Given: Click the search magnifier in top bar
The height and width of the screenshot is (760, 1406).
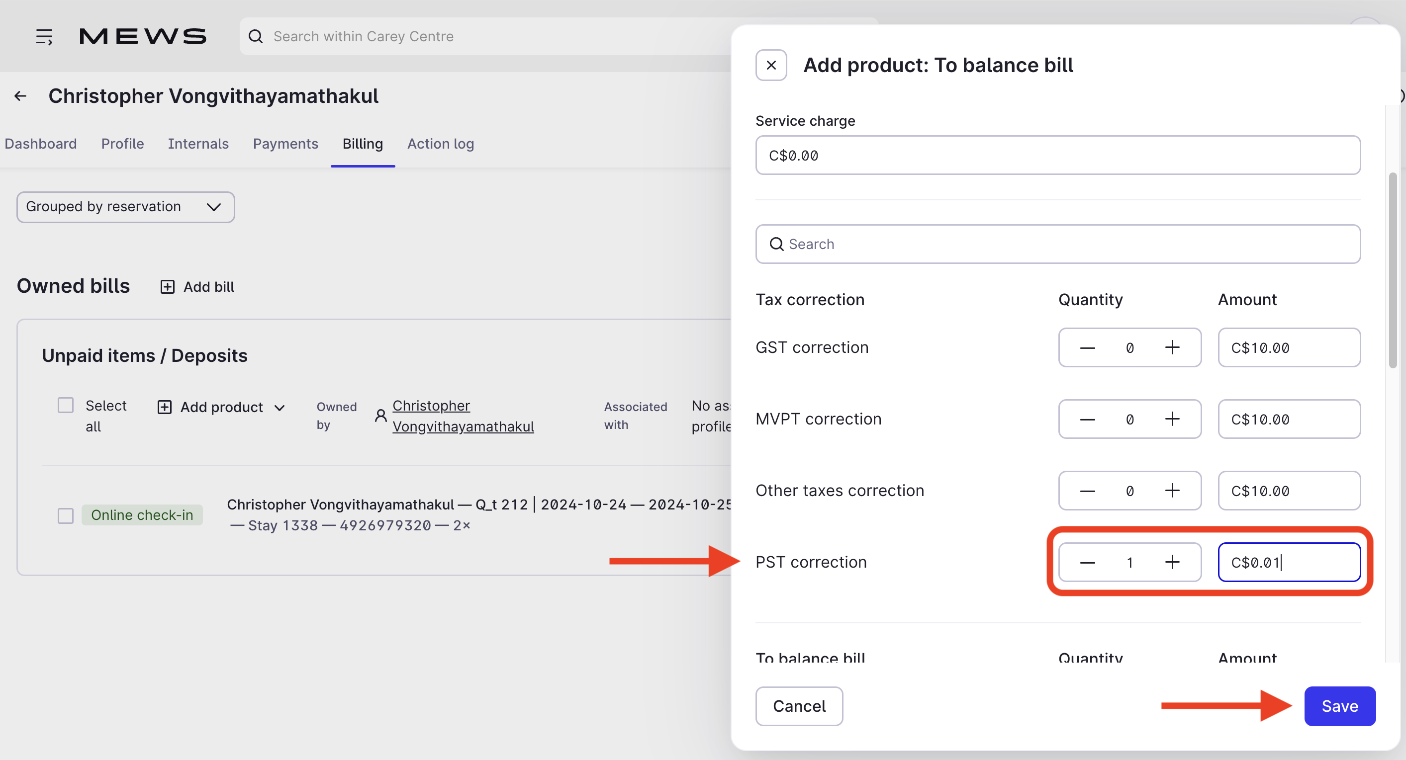Looking at the screenshot, I should pyautogui.click(x=256, y=37).
